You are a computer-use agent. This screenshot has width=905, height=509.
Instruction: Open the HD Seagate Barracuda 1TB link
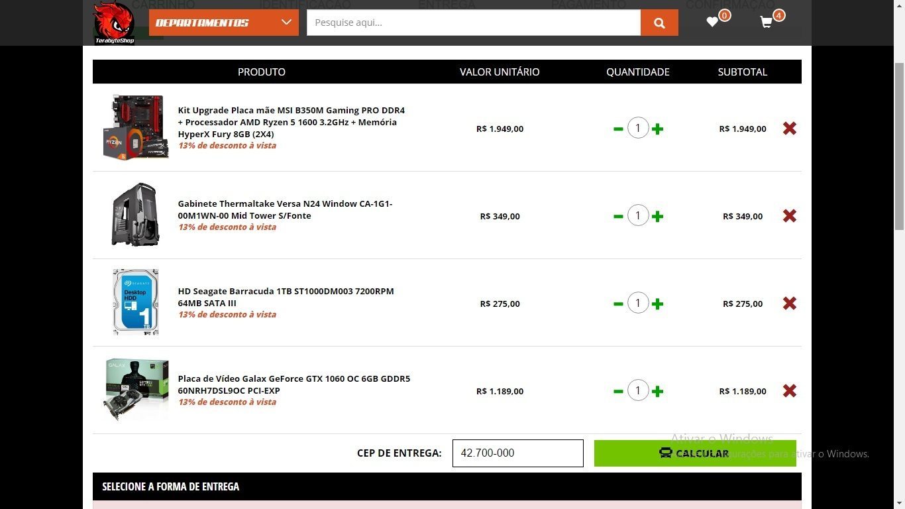pyautogui.click(x=286, y=297)
